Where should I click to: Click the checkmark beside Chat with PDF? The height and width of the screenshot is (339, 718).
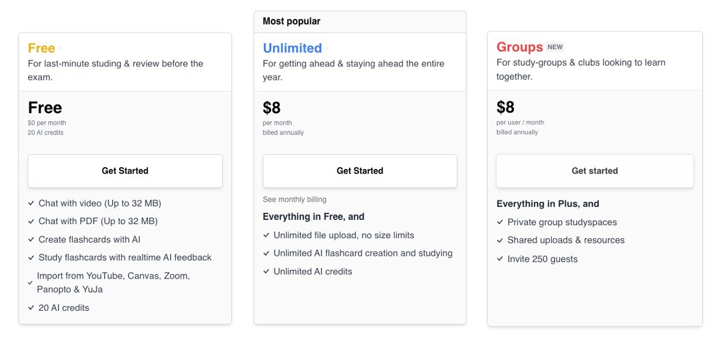(31, 222)
